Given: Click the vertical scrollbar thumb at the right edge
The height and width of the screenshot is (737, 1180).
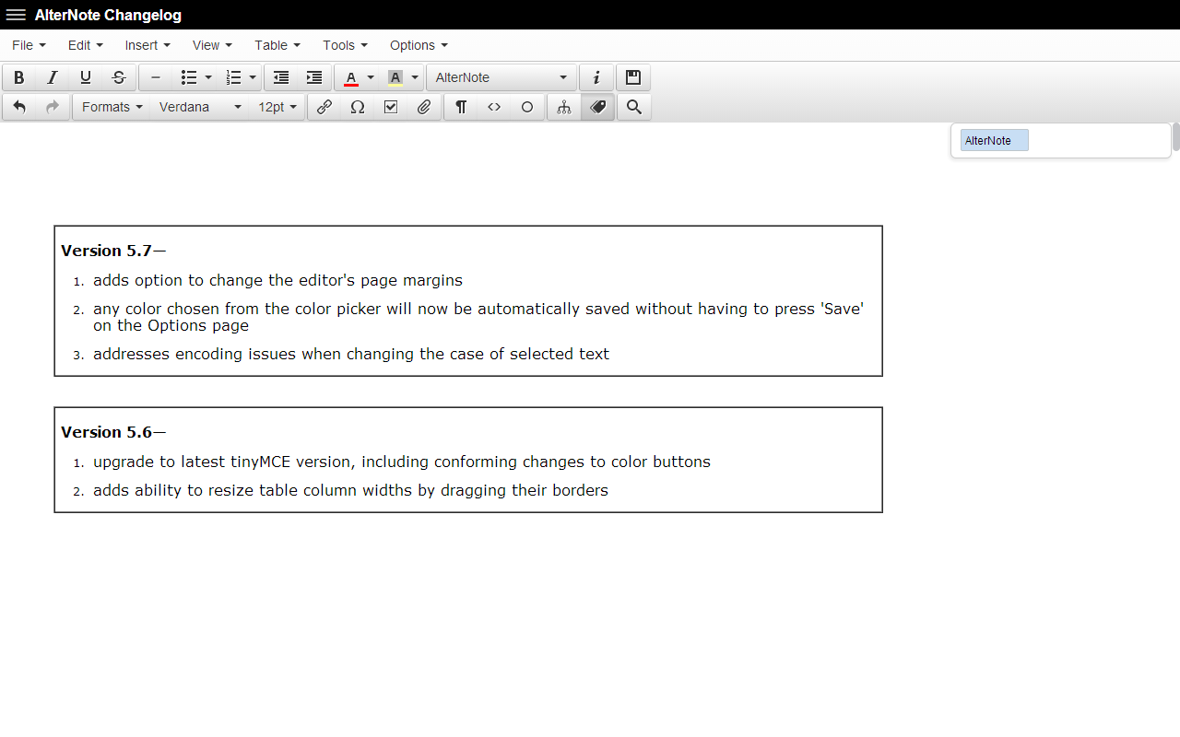Looking at the screenshot, I should [1175, 136].
